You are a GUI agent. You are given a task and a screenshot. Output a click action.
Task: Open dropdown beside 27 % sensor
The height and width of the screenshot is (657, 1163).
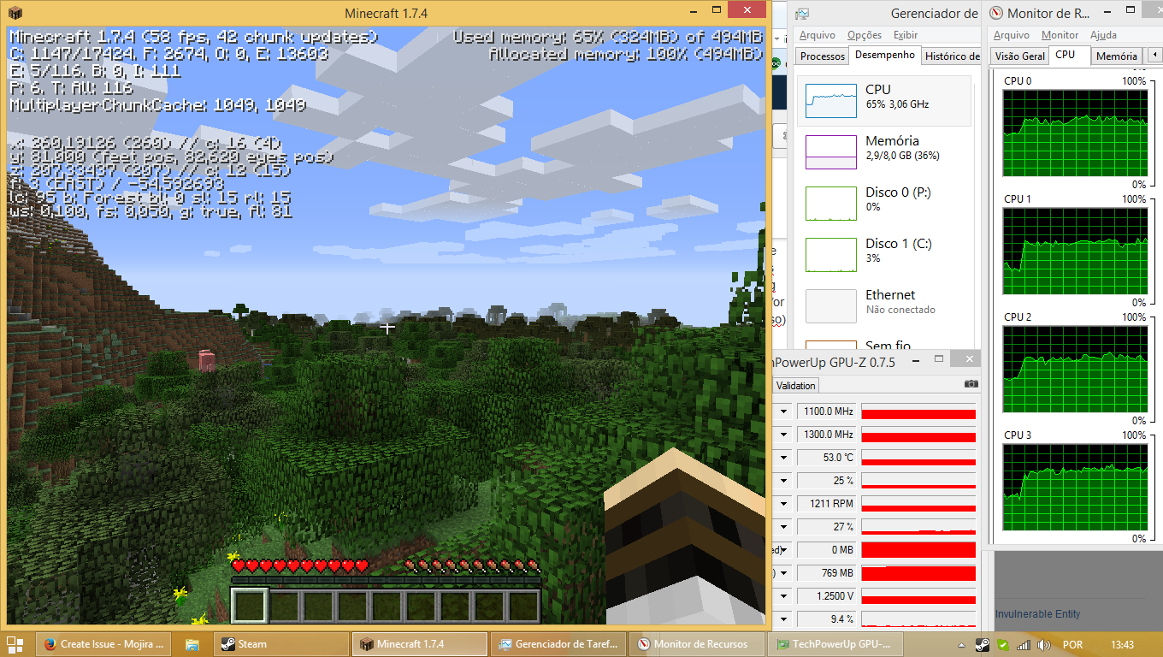coord(783,527)
